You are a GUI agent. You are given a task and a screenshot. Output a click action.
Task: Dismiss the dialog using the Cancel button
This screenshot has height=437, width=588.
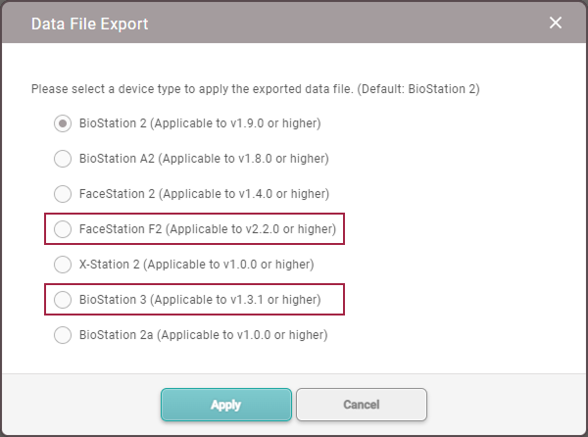[362, 405]
